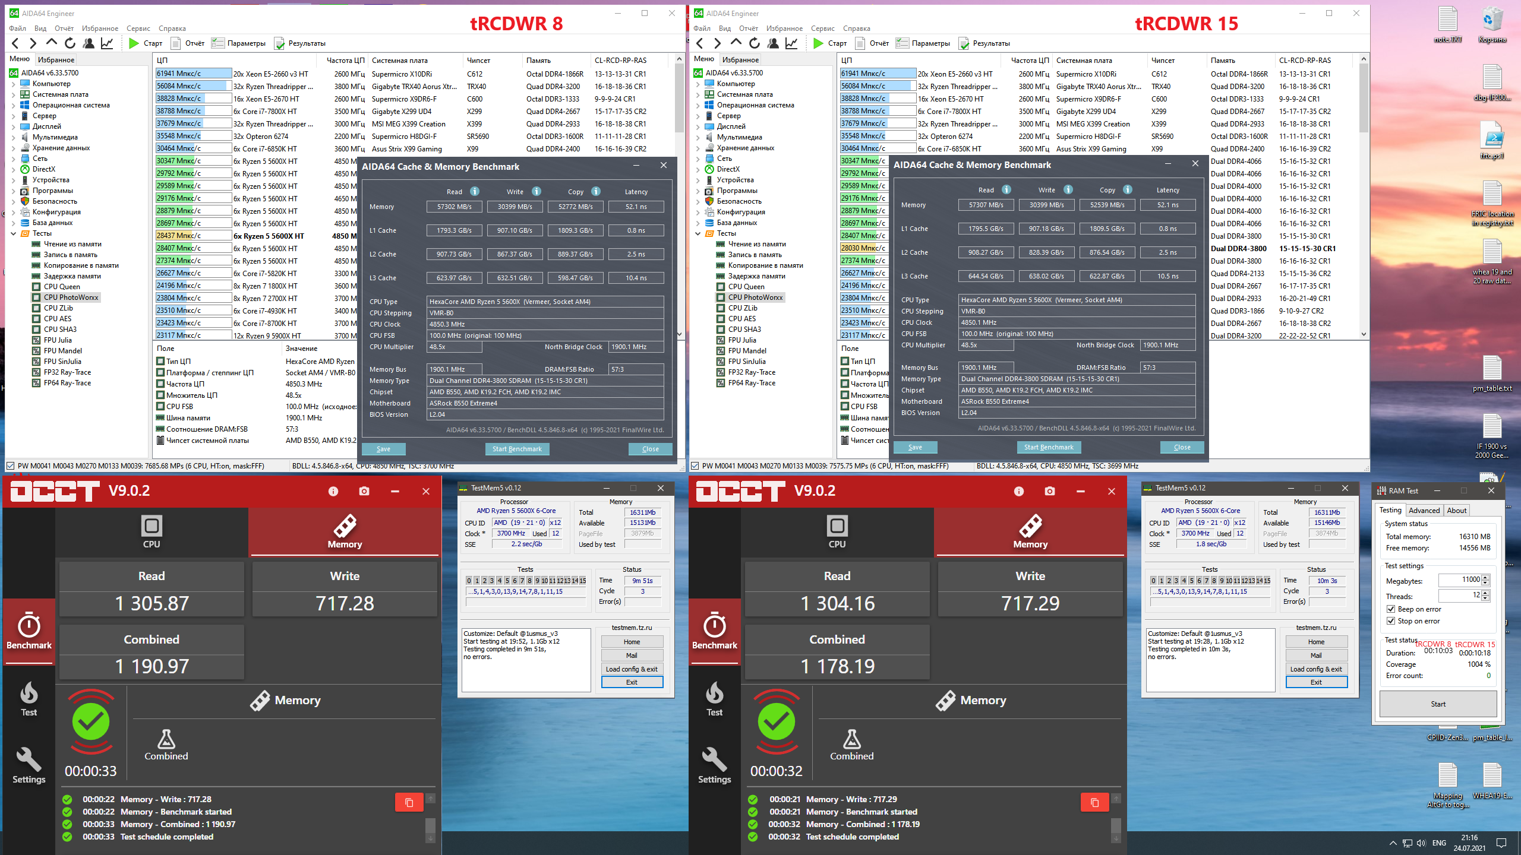Expand the Компьютер node in left AIDA64 tree

[x=14, y=84]
